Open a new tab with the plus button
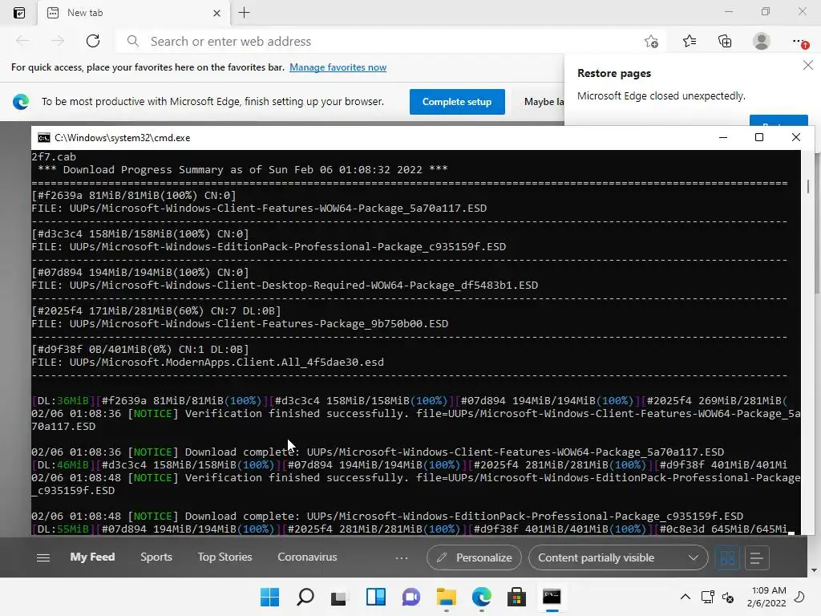 244,13
